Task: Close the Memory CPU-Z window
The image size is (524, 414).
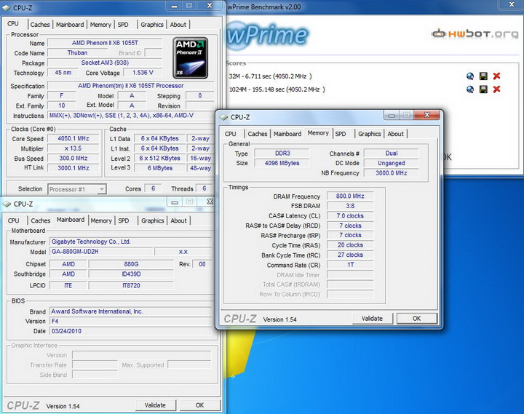Action: point(426,115)
